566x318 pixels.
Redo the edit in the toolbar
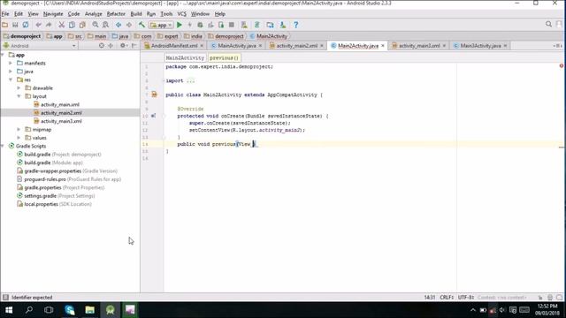[x=49, y=25]
